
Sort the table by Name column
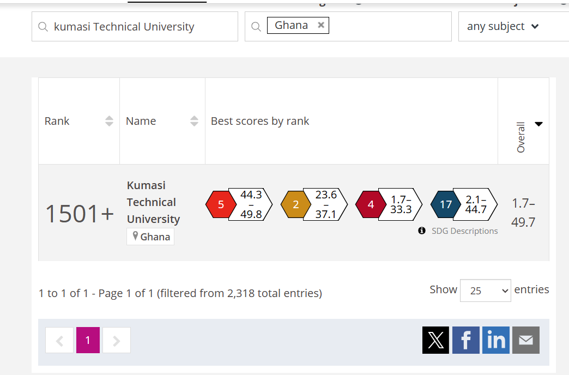194,121
